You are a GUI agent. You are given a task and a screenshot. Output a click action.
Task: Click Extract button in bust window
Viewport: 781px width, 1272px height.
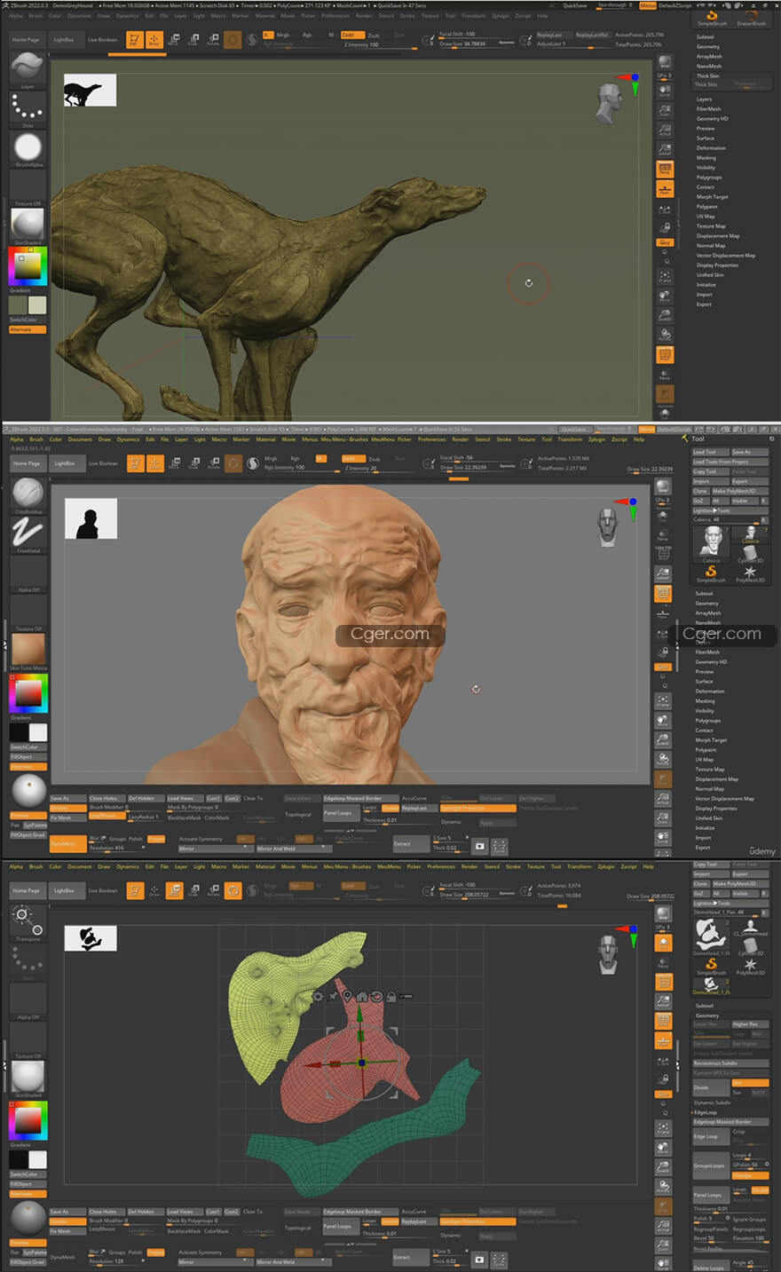[410, 843]
